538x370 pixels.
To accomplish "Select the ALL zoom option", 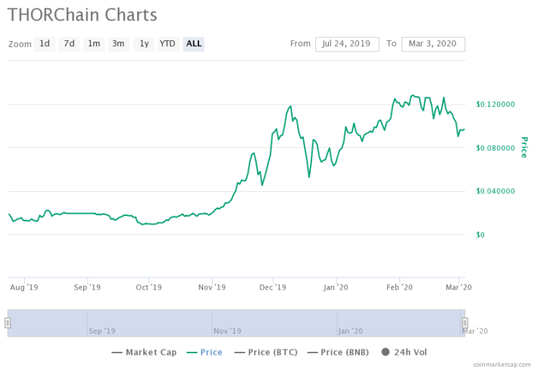I will coord(193,44).
